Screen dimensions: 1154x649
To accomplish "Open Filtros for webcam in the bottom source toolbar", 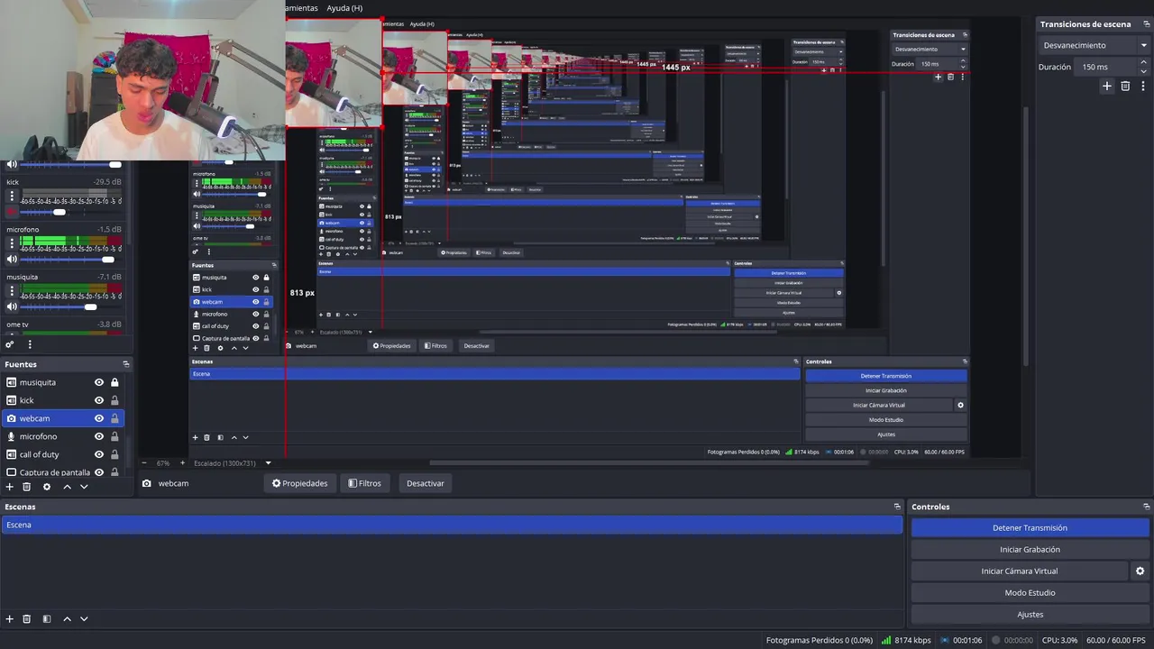I will coord(365,483).
